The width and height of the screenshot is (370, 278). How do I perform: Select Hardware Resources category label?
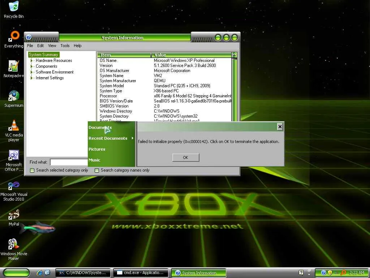pos(54,60)
